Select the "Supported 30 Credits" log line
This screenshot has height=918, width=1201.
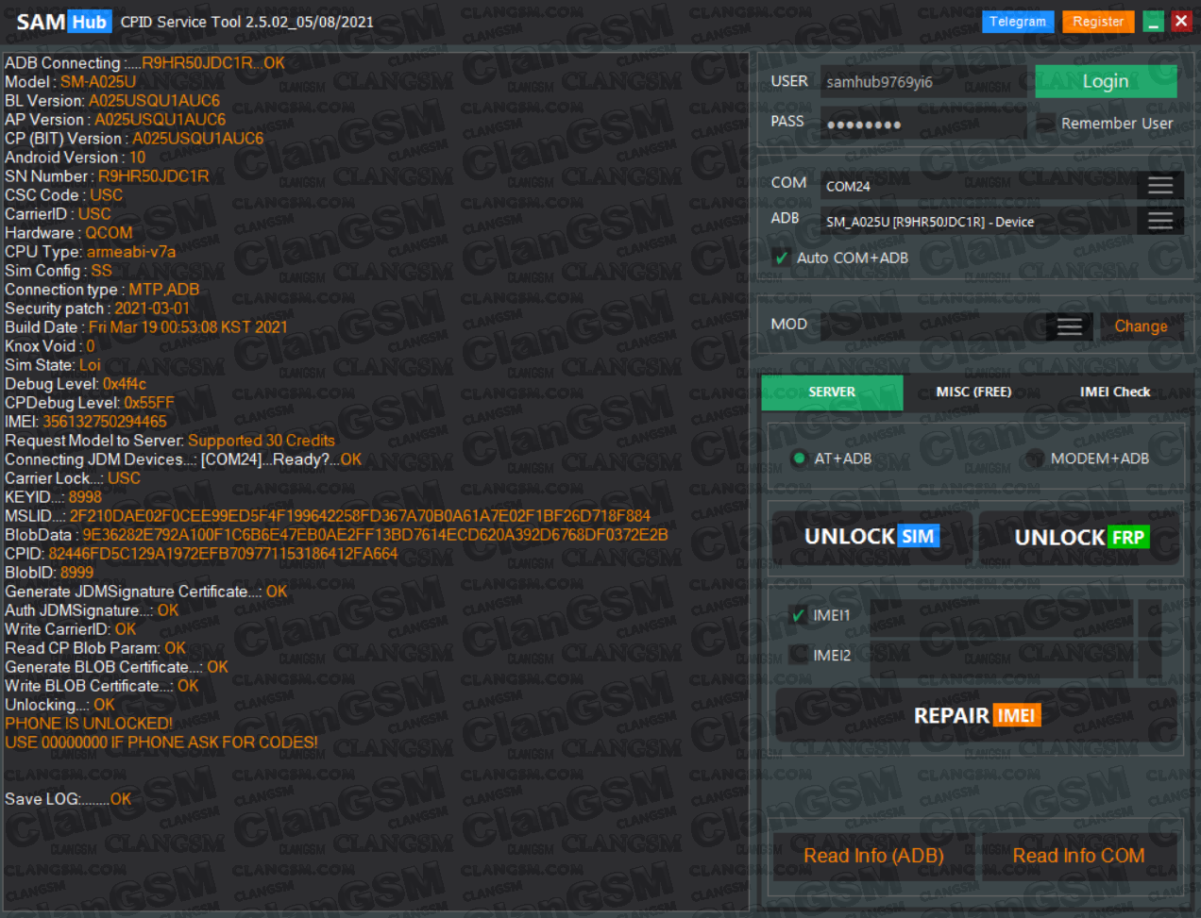pos(170,441)
